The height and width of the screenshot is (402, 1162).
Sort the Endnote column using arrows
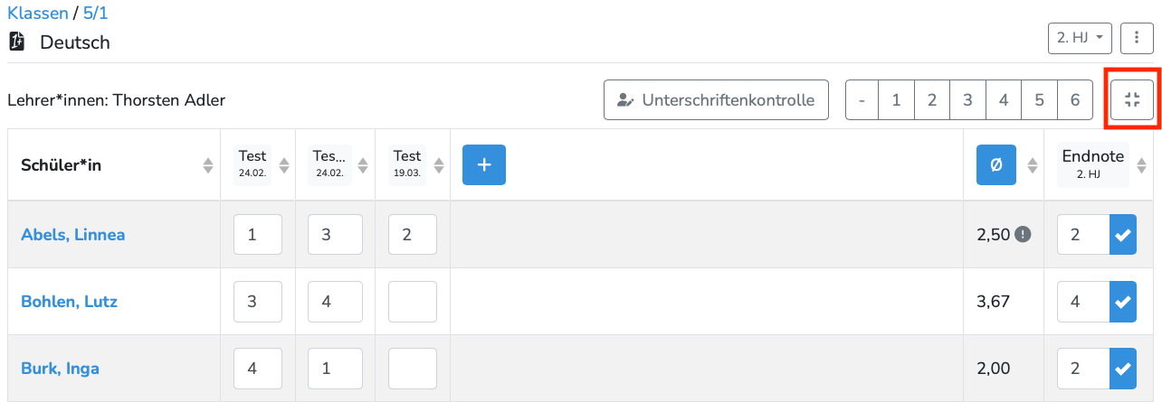point(1141,165)
